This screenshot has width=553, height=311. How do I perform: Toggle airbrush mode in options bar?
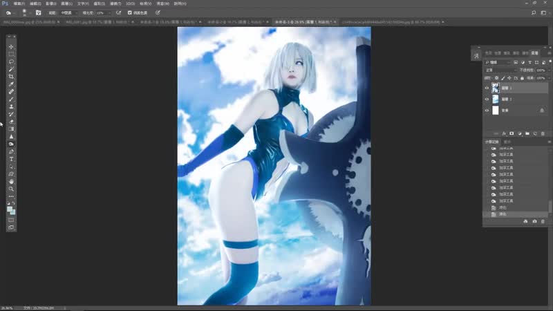click(118, 12)
